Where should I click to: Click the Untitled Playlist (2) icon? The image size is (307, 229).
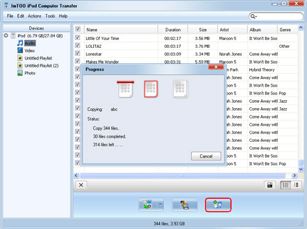coord(20,66)
